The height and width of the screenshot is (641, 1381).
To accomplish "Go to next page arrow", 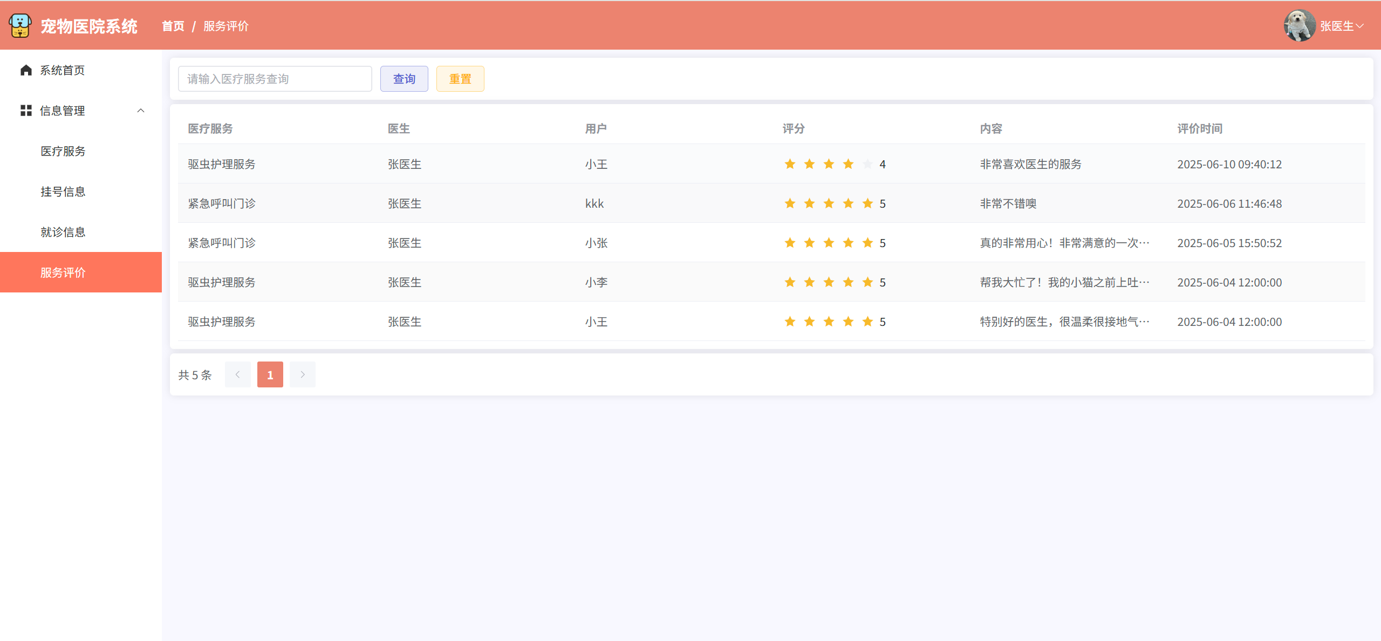I will (x=303, y=374).
